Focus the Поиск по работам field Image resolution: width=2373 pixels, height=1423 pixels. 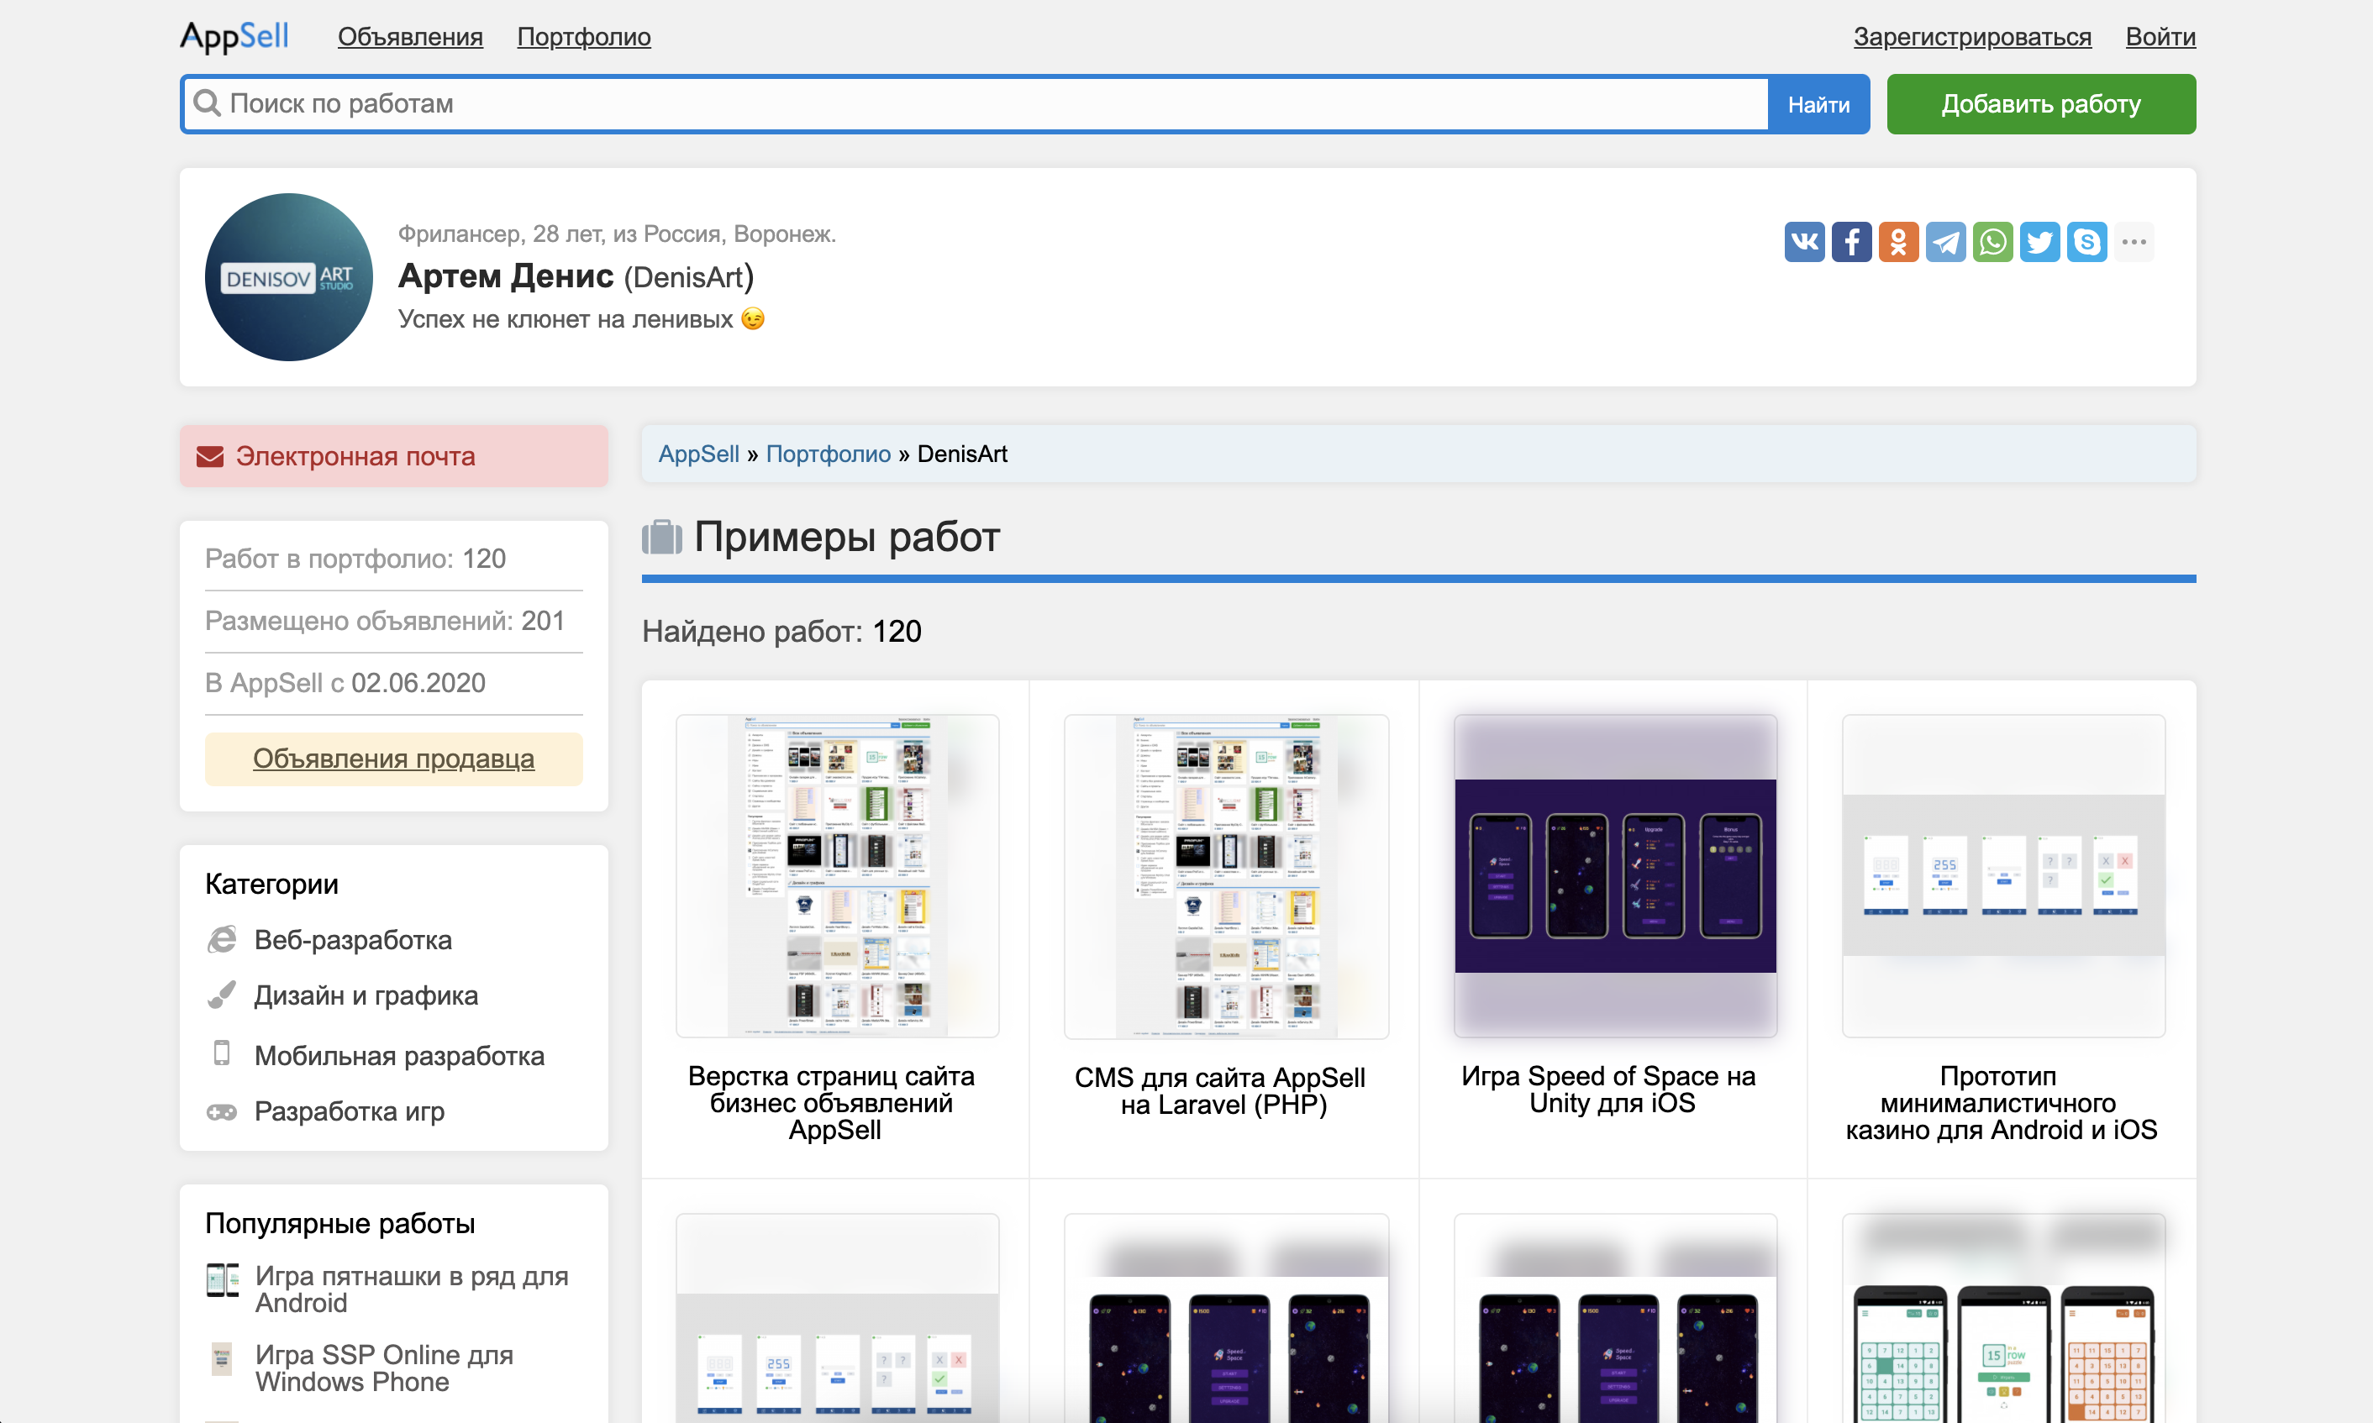click(975, 103)
